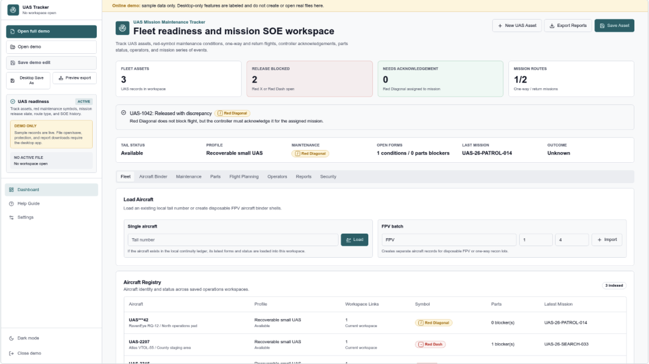Screen dimensions: 649x364
Task: Open the Dashboard nav item
Action: pyautogui.click(x=51, y=190)
